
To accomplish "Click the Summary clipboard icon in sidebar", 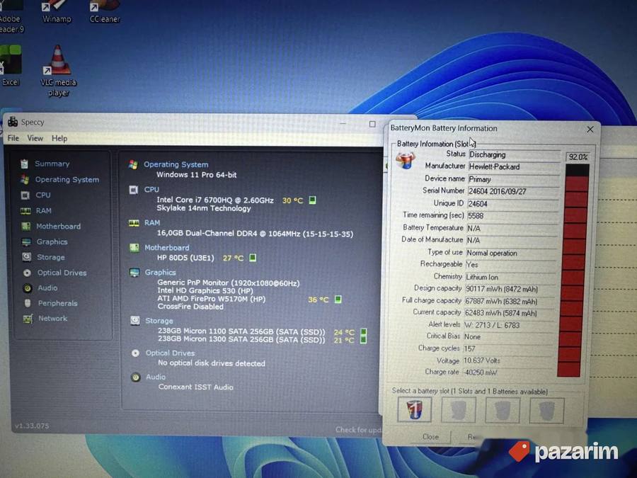I will [24, 164].
